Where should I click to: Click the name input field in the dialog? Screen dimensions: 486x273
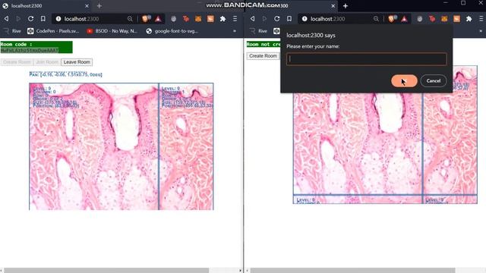[366, 59]
